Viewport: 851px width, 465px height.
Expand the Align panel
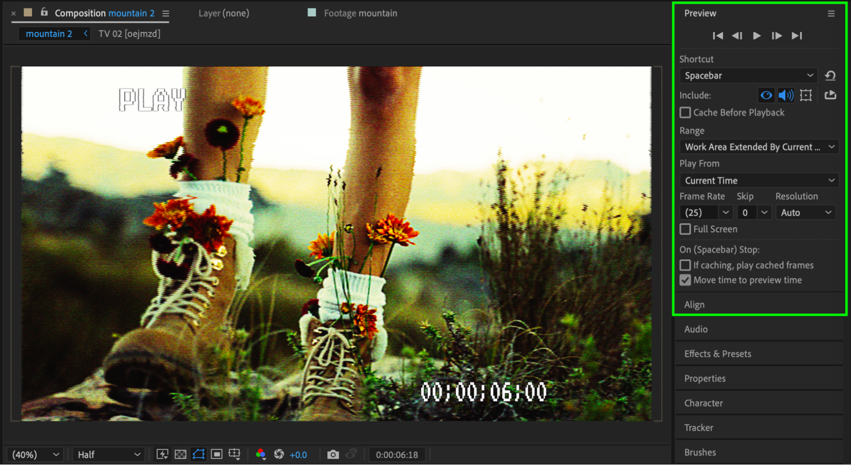759,304
